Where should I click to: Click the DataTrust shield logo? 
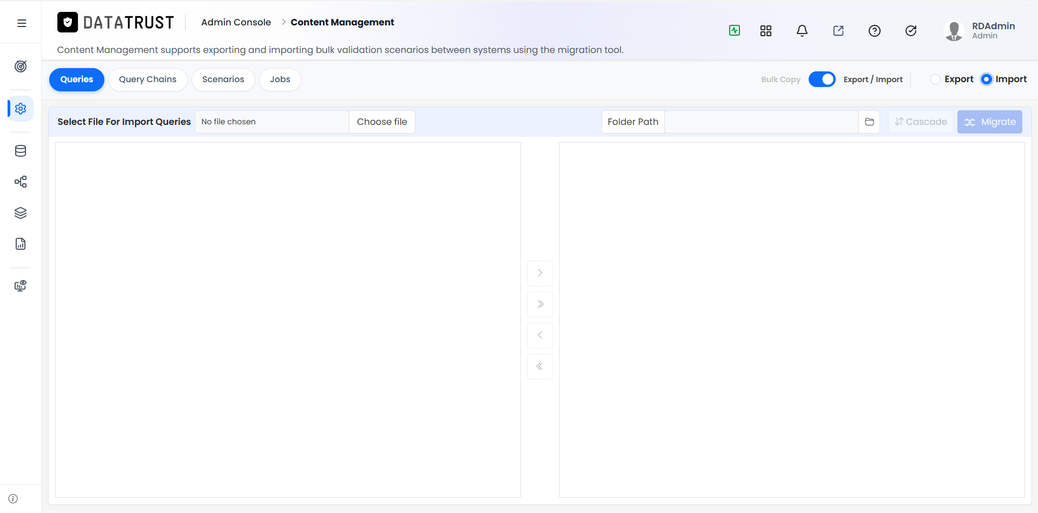click(x=68, y=22)
